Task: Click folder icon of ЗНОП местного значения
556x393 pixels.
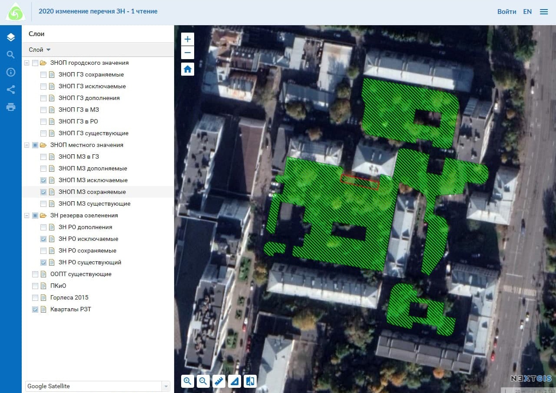Action: [x=43, y=145]
